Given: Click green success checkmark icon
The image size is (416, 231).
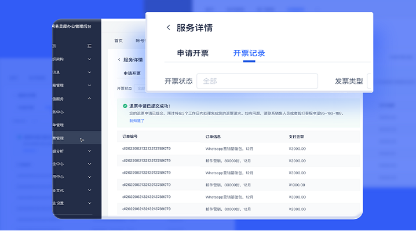Looking at the screenshot, I should coord(125,106).
